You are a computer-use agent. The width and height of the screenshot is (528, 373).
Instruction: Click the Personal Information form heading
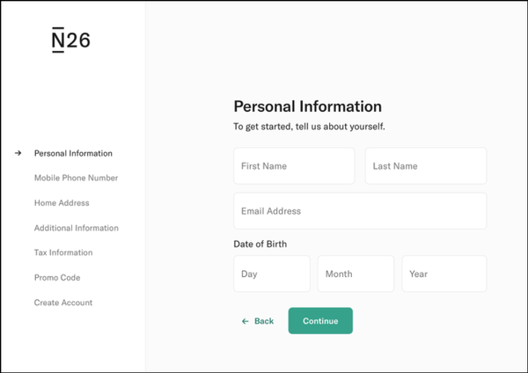click(x=307, y=106)
